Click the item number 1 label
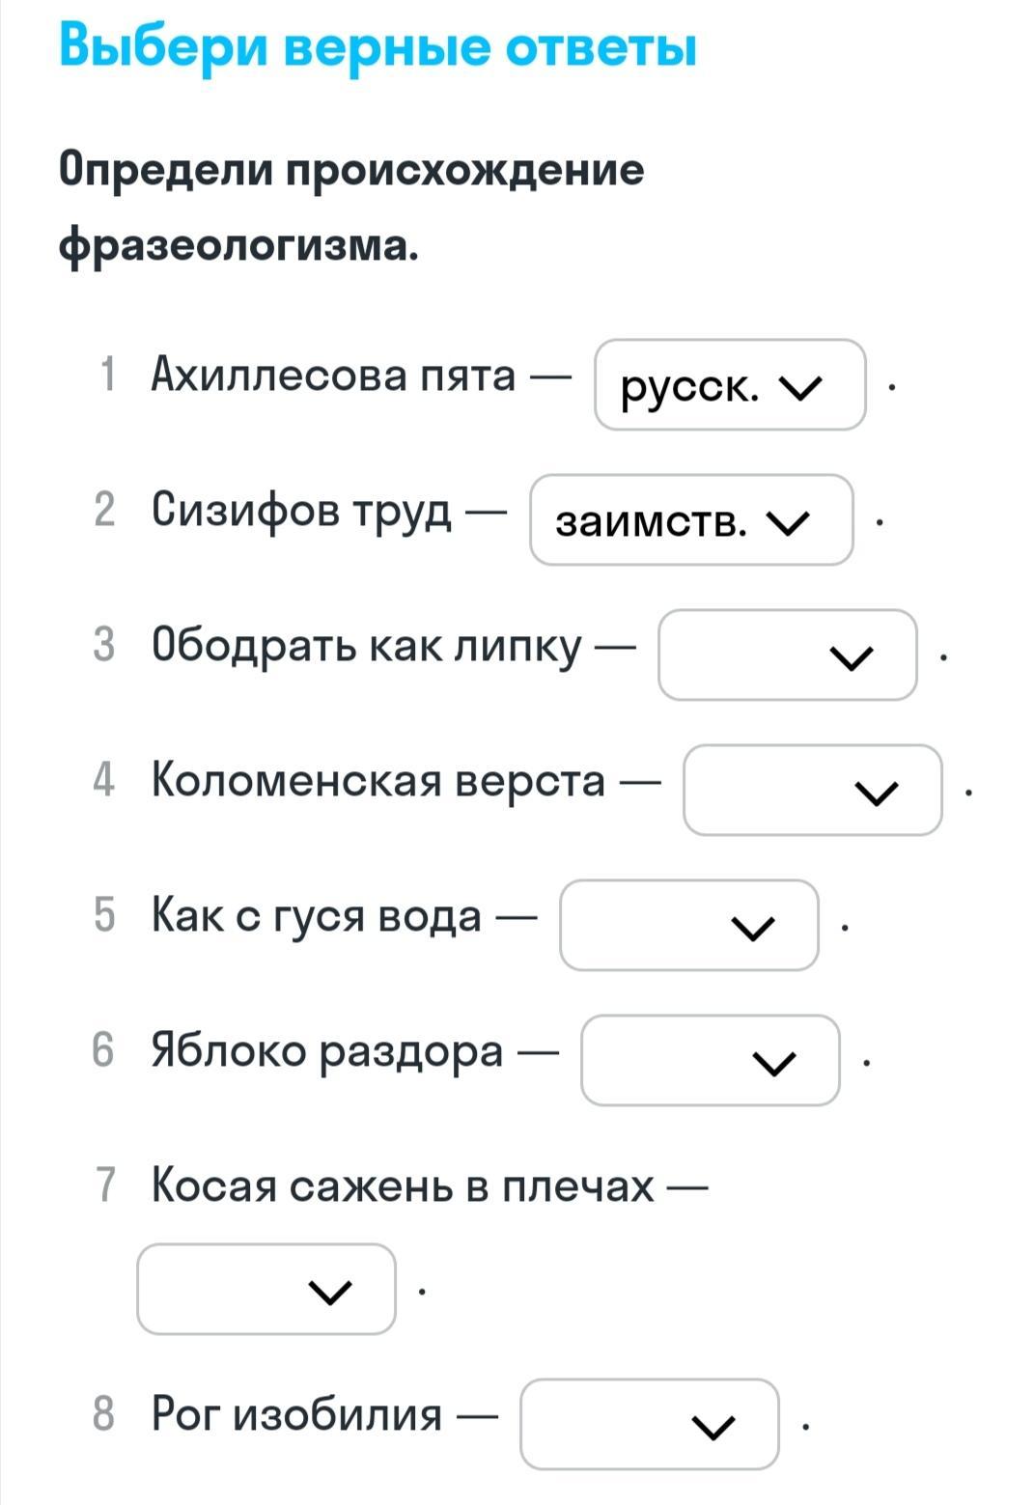This screenshot has width=1034, height=1505. (107, 375)
